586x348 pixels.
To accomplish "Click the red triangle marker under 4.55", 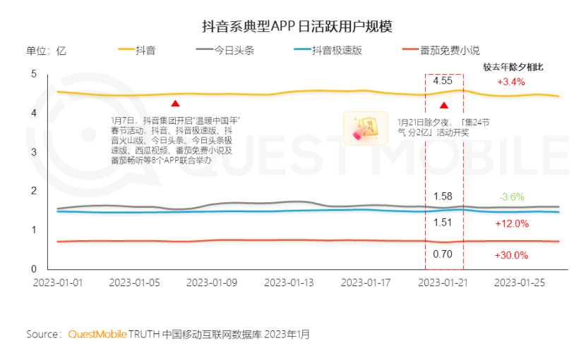I will click(x=443, y=106).
